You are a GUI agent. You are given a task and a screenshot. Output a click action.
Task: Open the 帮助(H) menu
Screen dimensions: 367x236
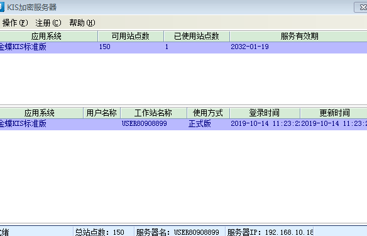pyautogui.click(x=82, y=23)
